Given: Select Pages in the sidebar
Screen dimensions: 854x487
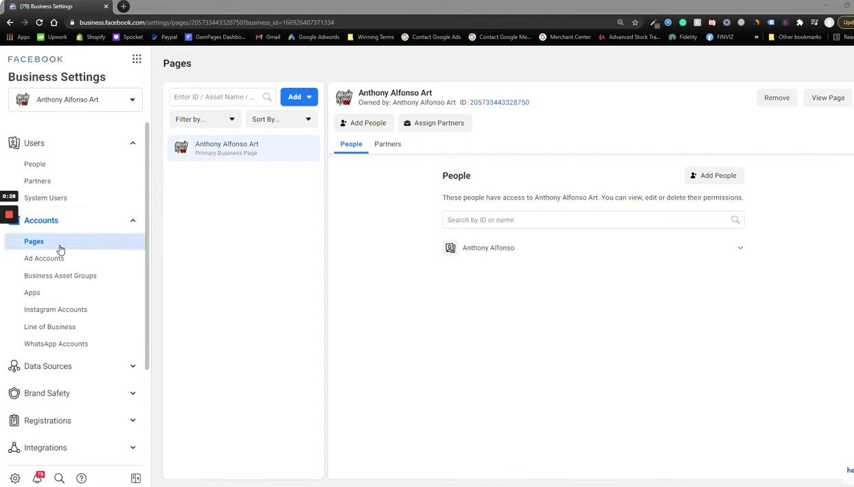Looking at the screenshot, I should (x=34, y=241).
